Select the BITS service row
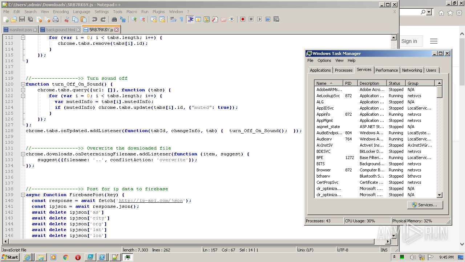The width and height of the screenshot is (465, 262). click(x=375, y=164)
